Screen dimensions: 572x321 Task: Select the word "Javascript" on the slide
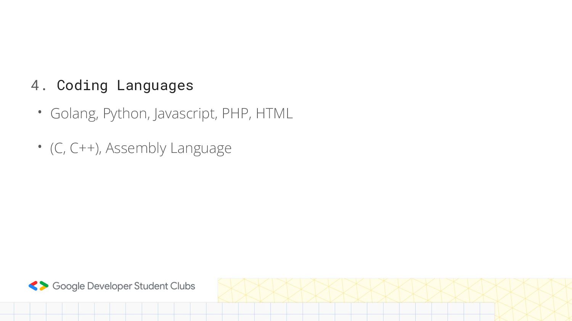185,114
